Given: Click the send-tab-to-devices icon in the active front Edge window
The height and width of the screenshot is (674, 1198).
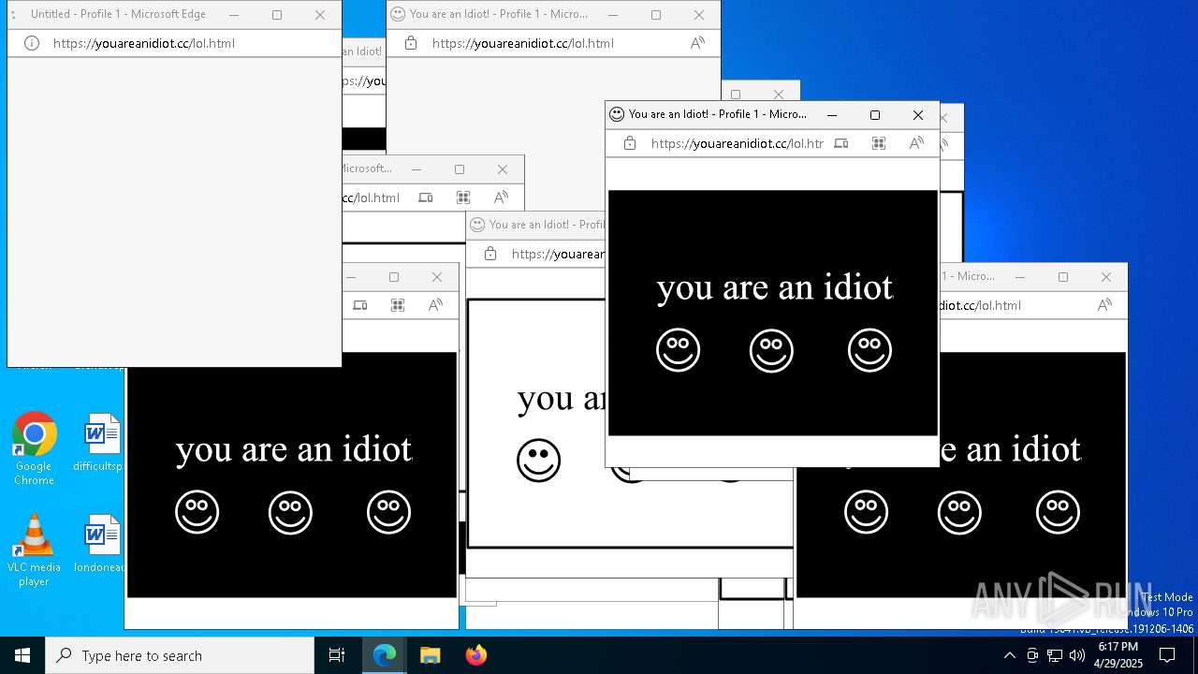Looking at the screenshot, I should pyautogui.click(x=841, y=143).
